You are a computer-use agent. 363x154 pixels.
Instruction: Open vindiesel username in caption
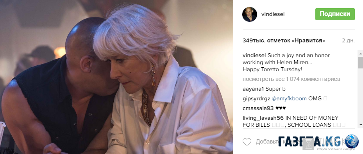click(x=254, y=56)
